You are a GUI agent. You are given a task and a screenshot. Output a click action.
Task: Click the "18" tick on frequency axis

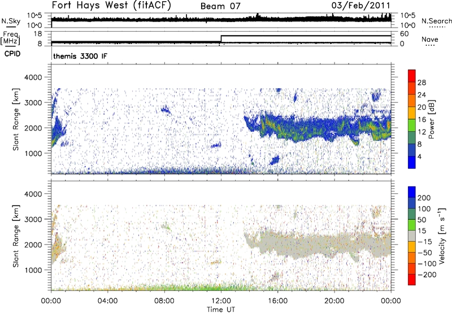38,33
